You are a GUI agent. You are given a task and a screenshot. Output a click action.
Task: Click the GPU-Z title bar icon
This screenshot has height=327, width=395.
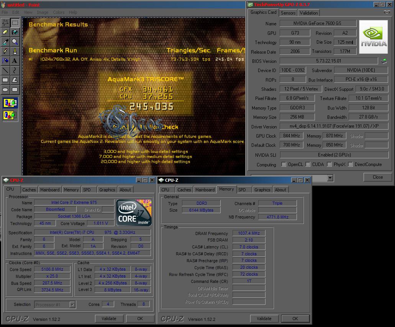coord(250,5)
